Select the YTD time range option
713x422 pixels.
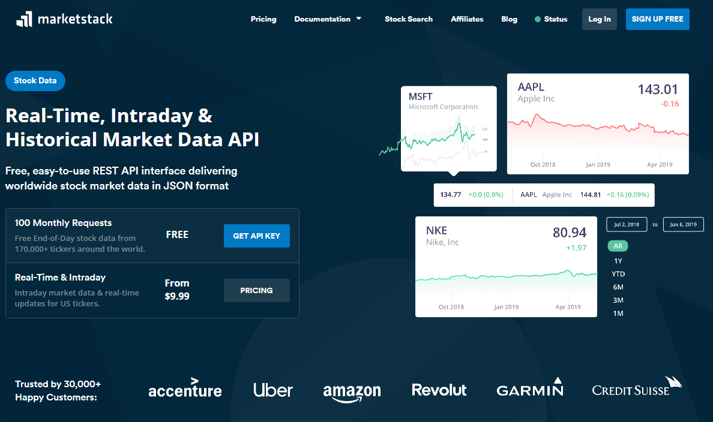618,274
